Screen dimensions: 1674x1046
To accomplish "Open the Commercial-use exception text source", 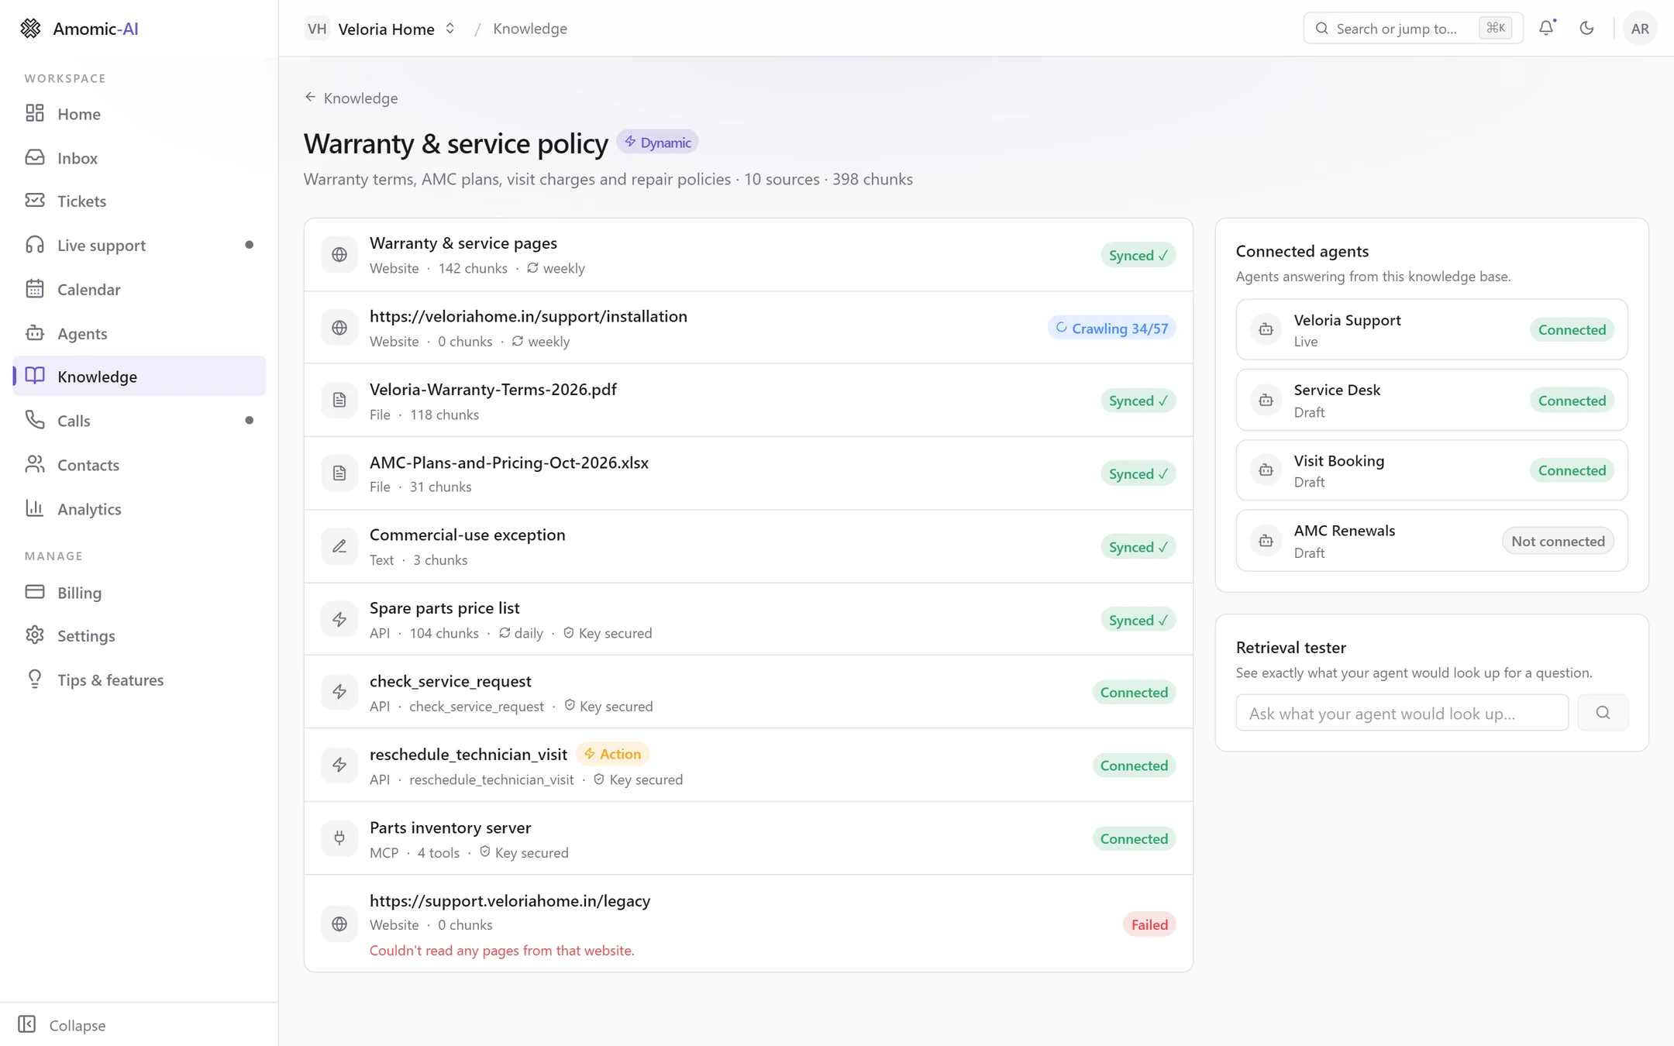I will (x=749, y=546).
